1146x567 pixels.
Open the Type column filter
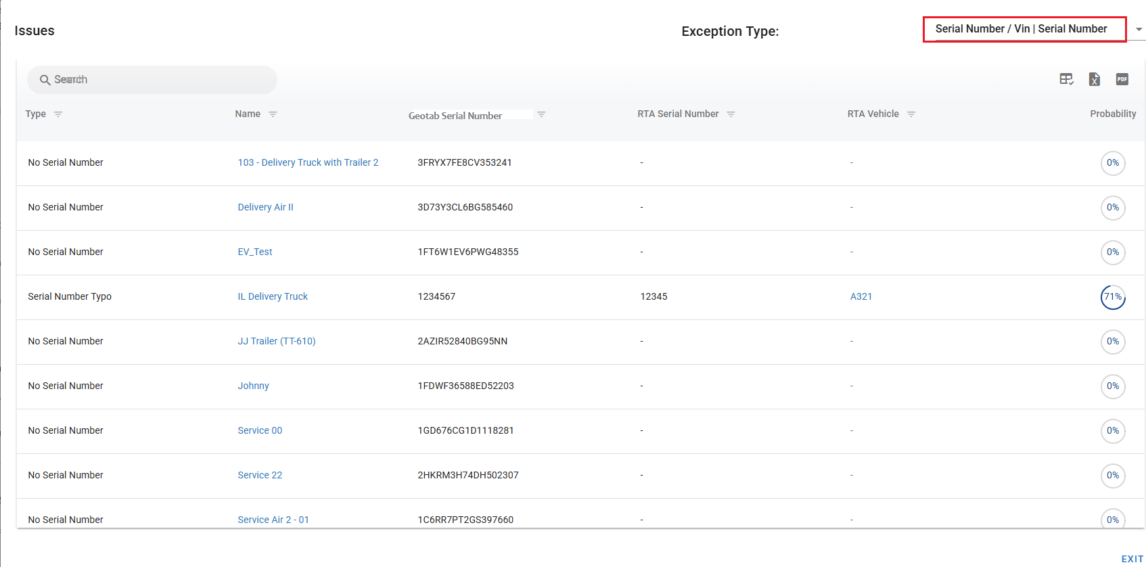(58, 114)
